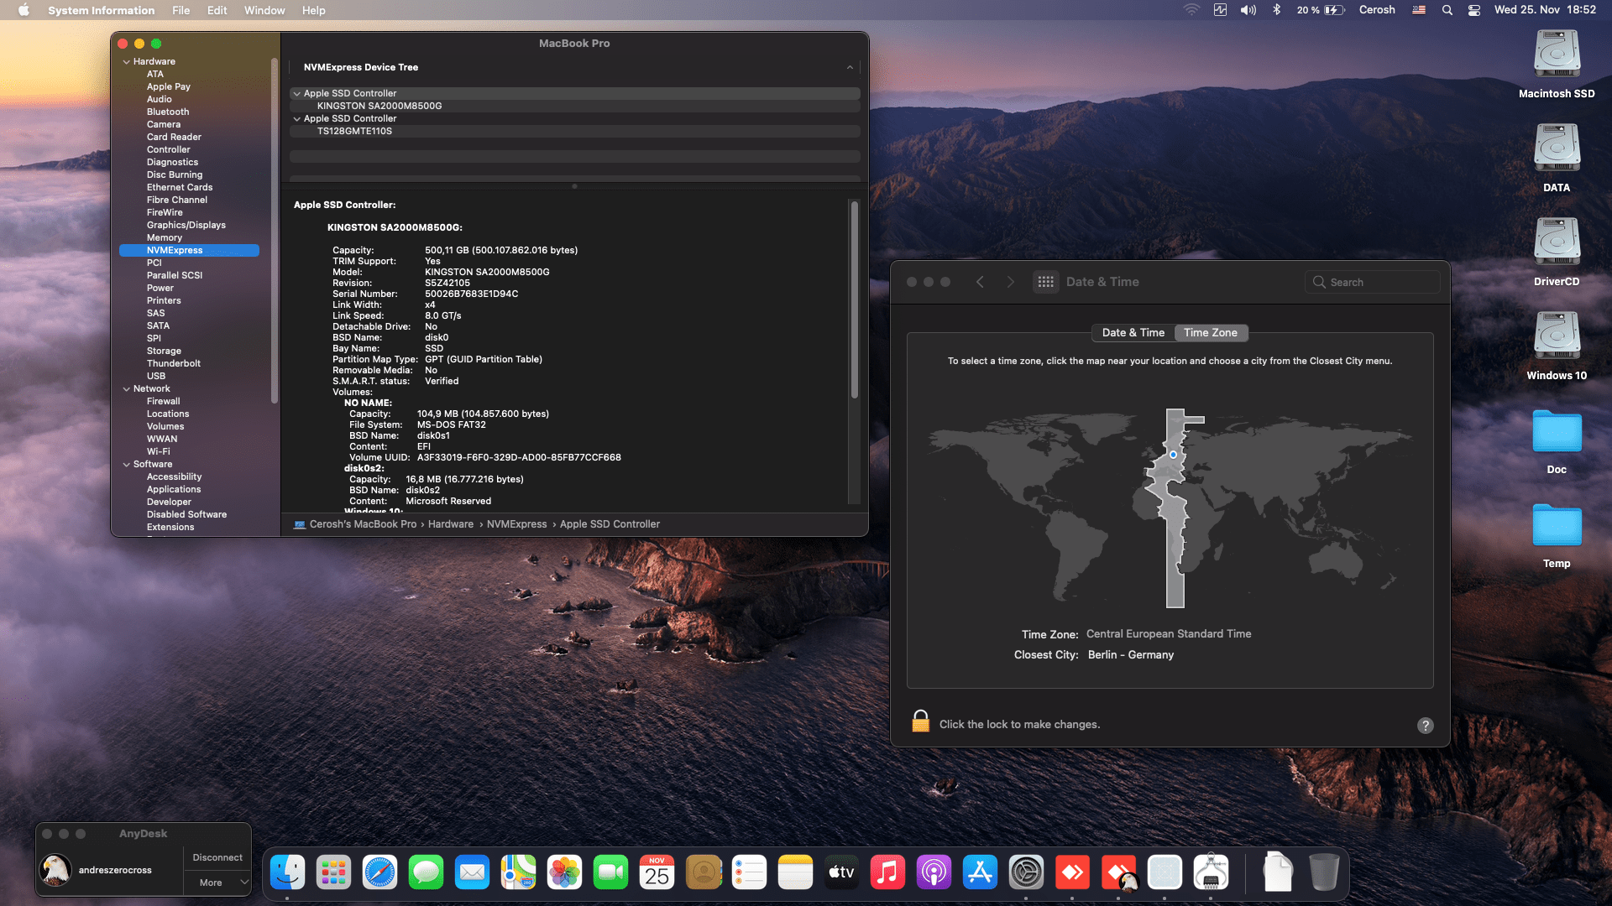Collapse the NVMExpress Device Tree section
The height and width of the screenshot is (906, 1612).
pos(849,67)
